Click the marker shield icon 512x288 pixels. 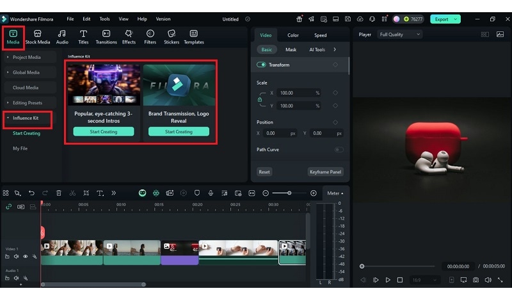tap(197, 193)
